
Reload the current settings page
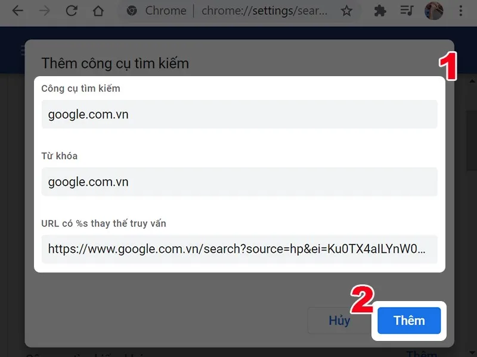[72, 11]
